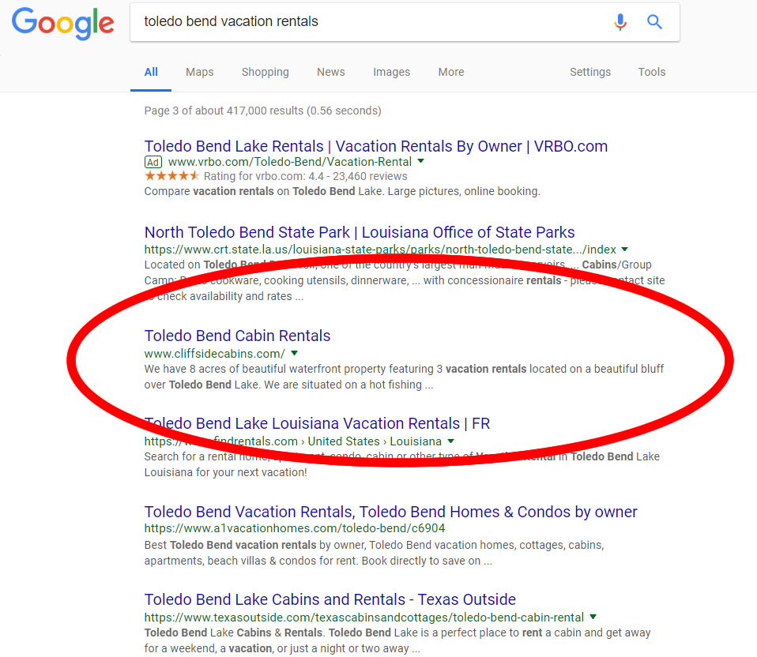Screen dimensions: 757x657
Task: Expand the More search categories menu
Action: click(x=451, y=72)
